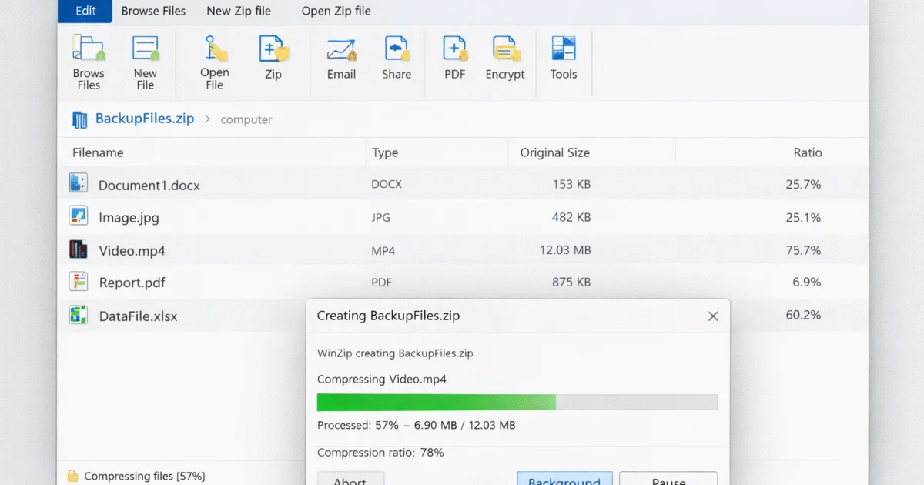Click the Open File toolbar icon
The width and height of the screenshot is (924, 485).
(x=216, y=48)
